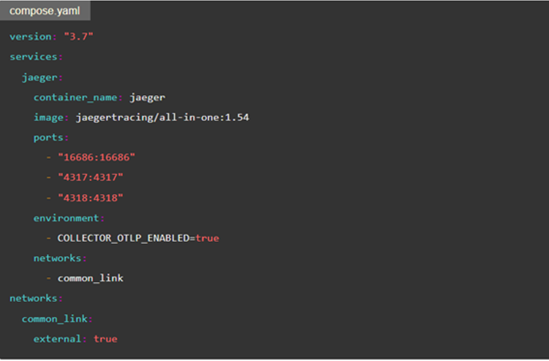Click the "4317:4317" port mapping
The image size is (549, 361).
tap(90, 177)
